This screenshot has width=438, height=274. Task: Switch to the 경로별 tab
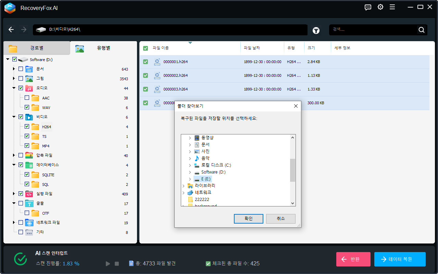click(x=37, y=48)
